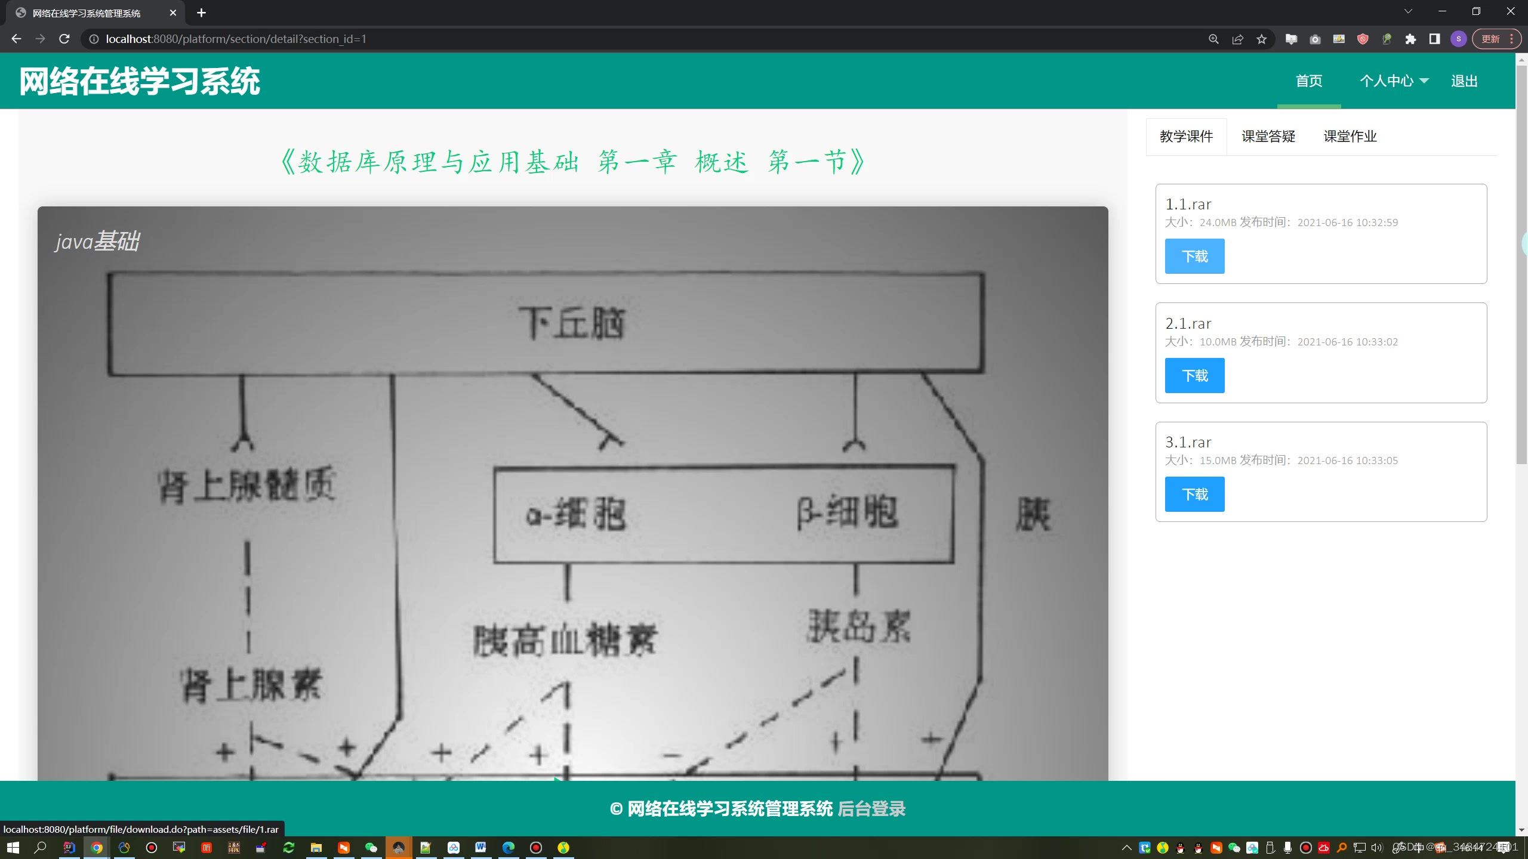This screenshot has width=1528, height=859.
Task: Click the zoom magnifier in address bar
Action: [1213, 39]
